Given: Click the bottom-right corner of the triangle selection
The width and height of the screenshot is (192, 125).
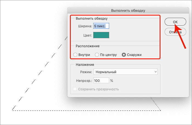Looking at the screenshot, I should pyautogui.click(x=160, y=110).
